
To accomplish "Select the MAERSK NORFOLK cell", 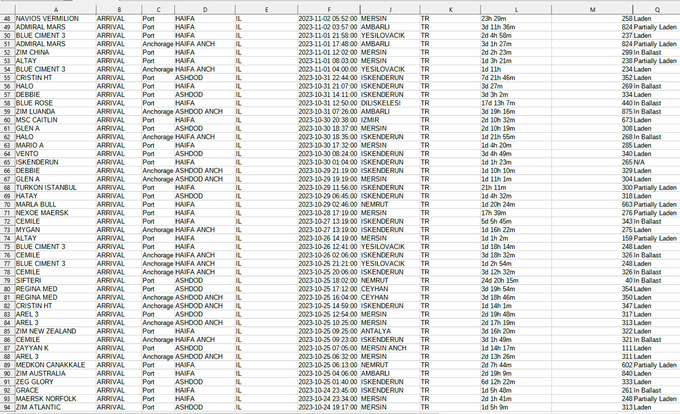I will (x=55, y=399).
